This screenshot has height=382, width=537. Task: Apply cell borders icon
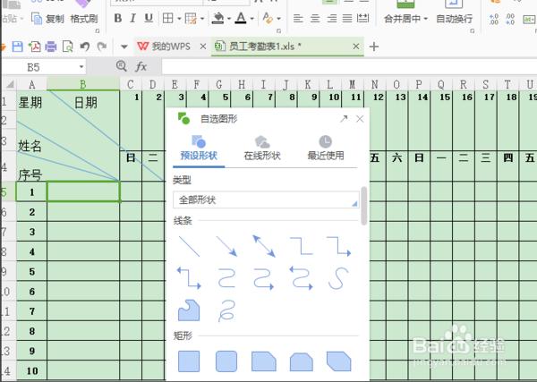[x=168, y=18]
